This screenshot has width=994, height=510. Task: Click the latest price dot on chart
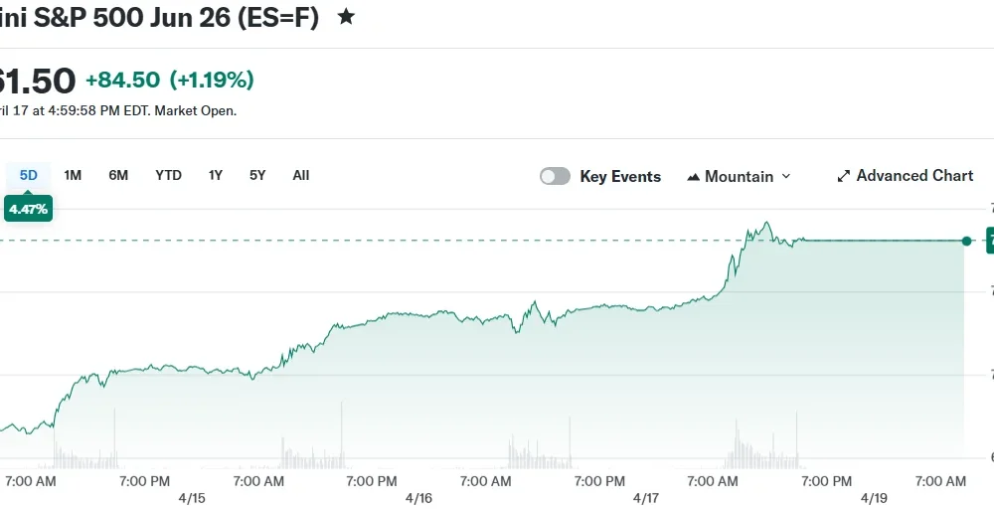[x=966, y=241]
